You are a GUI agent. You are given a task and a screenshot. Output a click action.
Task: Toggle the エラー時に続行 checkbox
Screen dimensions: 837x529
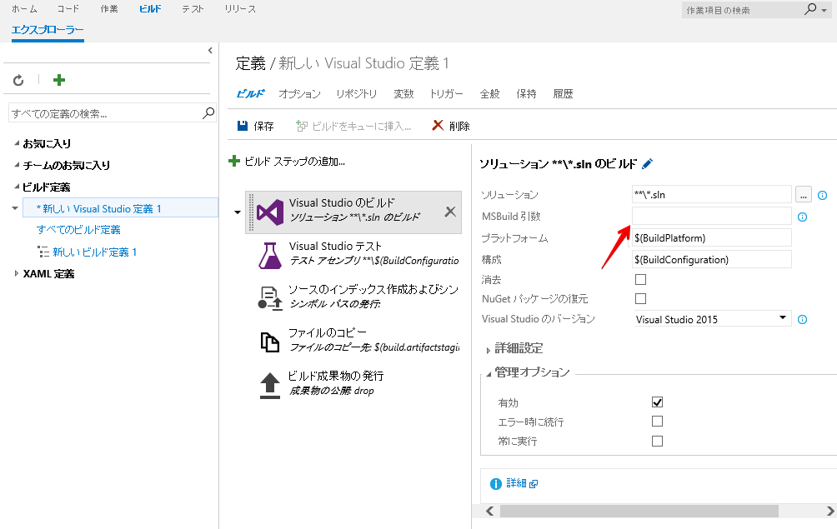[x=657, y=422]
